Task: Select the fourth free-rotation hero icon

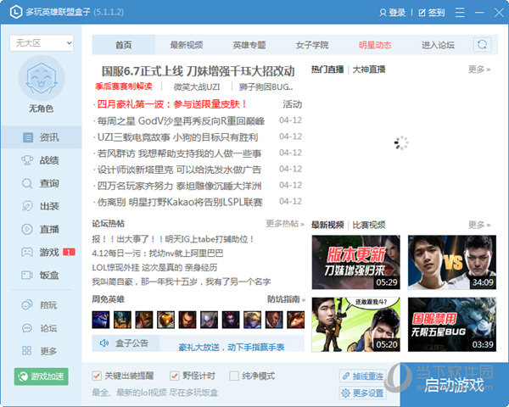Action: [165, 320]
